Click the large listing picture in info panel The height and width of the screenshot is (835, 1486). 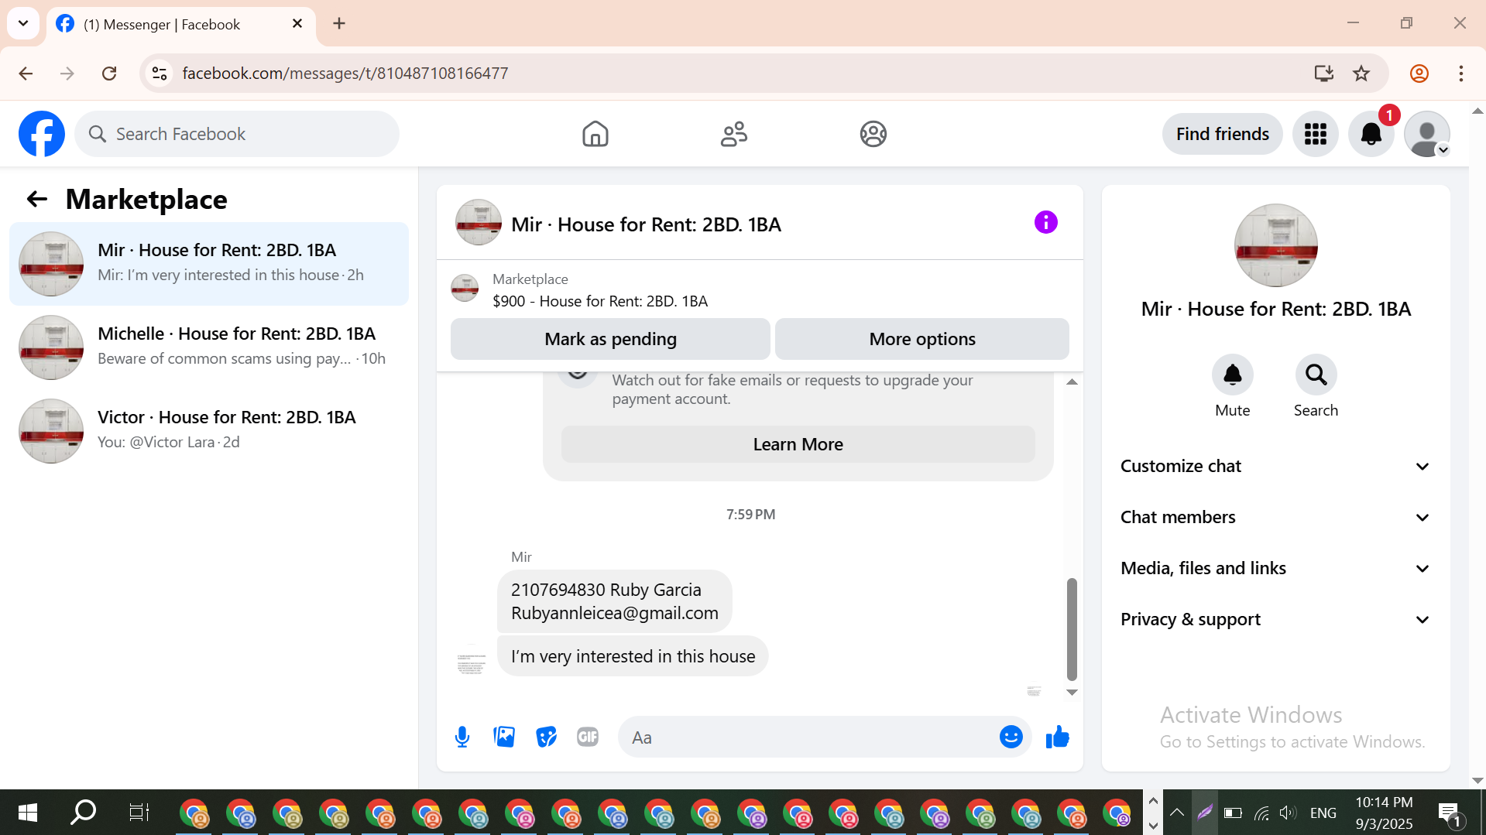coord(1275,245)
